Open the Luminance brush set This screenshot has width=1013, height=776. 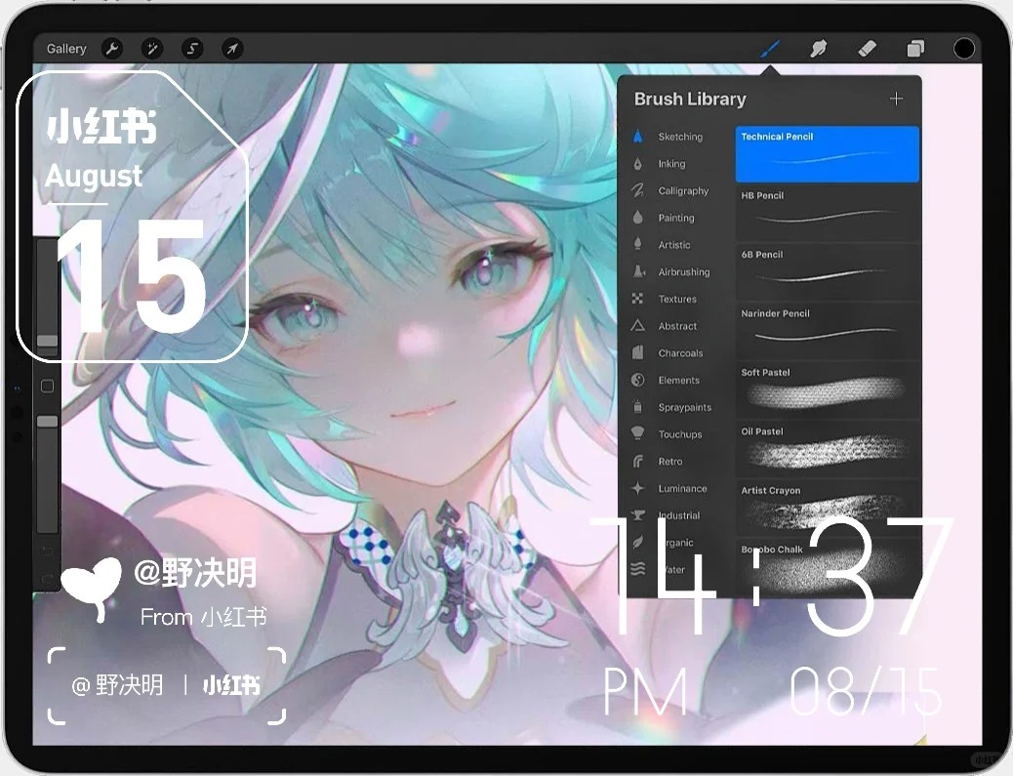pyautogui.click(x=682, y=489)
